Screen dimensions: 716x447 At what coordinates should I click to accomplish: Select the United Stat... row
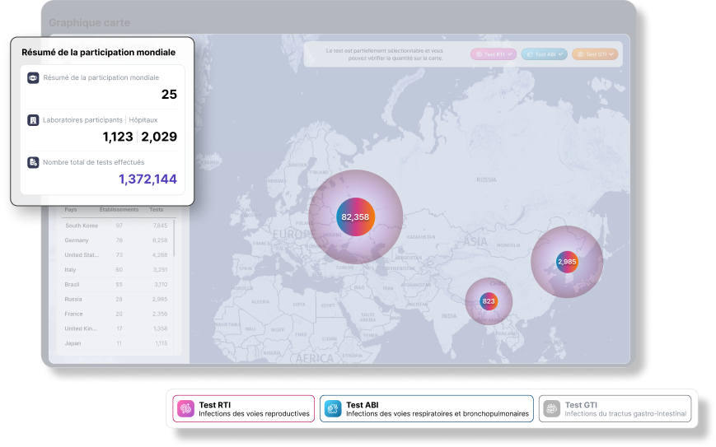tap(116, 255)
